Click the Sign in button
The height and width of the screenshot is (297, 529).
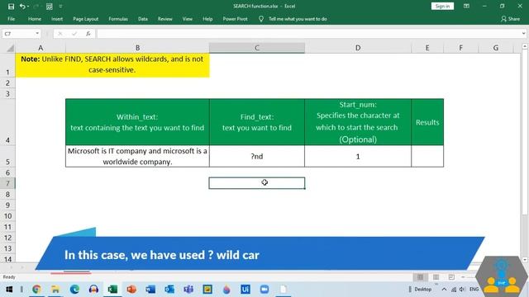(x=442, y=6)
